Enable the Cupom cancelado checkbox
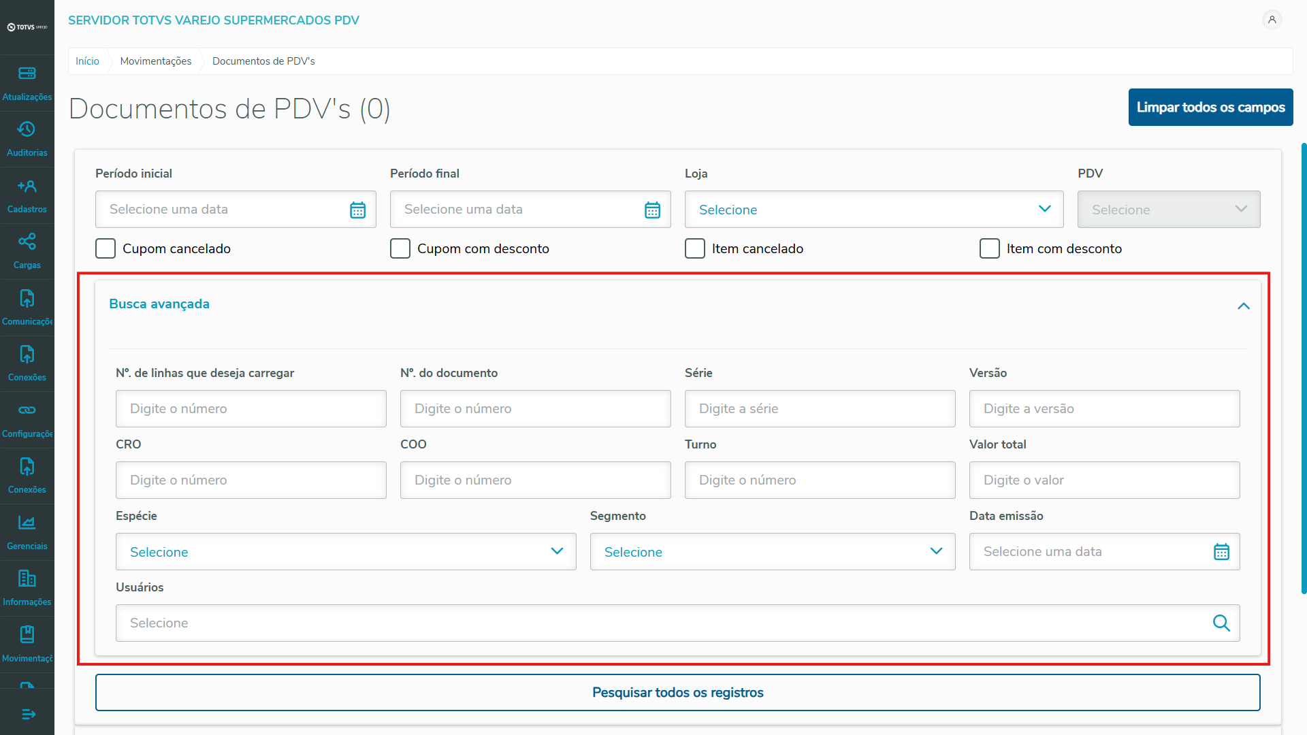Image resolution: width=1307 pixels, height=735 pixels. tap(106, 248)
